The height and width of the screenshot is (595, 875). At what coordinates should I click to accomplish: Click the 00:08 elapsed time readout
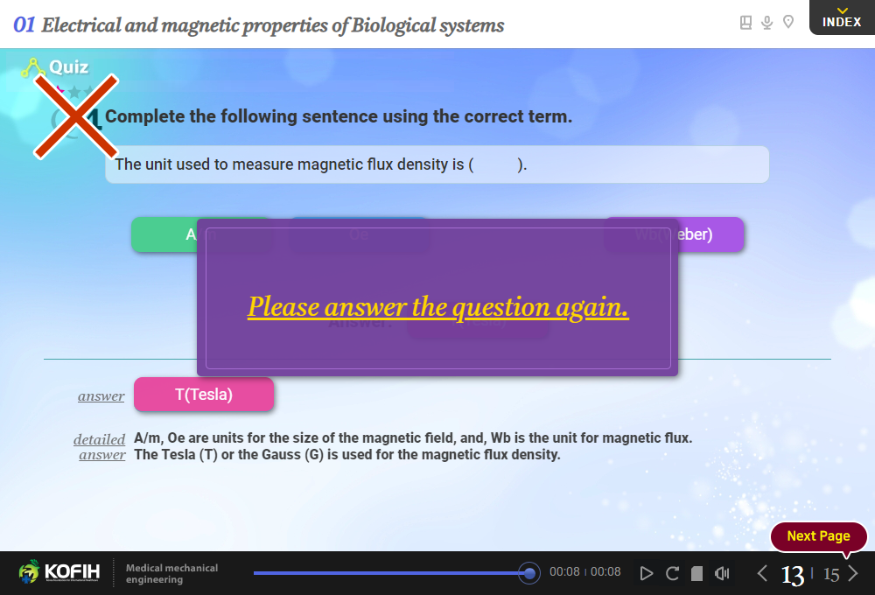(564, 571)
